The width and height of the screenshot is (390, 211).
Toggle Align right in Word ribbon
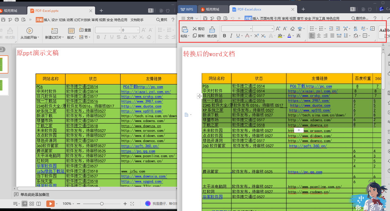point(326,36)
